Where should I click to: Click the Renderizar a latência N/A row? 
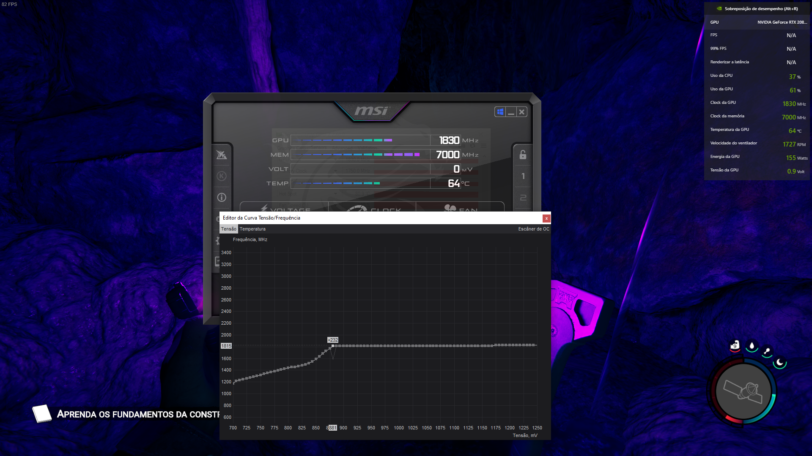pos(757,62)
